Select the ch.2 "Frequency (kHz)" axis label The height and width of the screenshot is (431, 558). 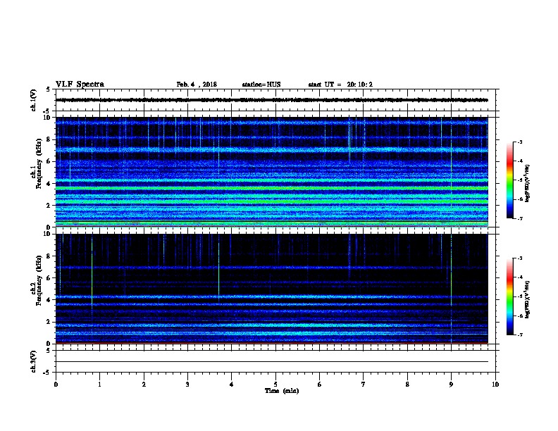point(39,280)
